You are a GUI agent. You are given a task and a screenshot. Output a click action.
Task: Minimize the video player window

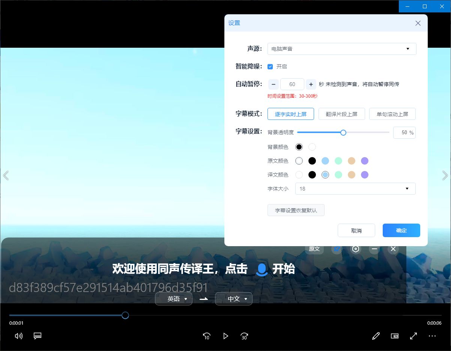tap(407, 6)
